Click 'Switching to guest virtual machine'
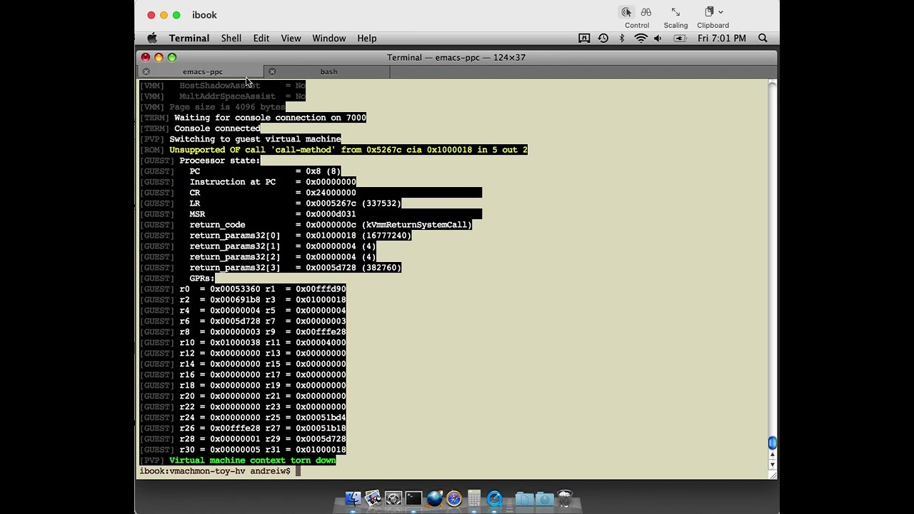The height and width of the screenshot is (514, 914). point(255,139)
